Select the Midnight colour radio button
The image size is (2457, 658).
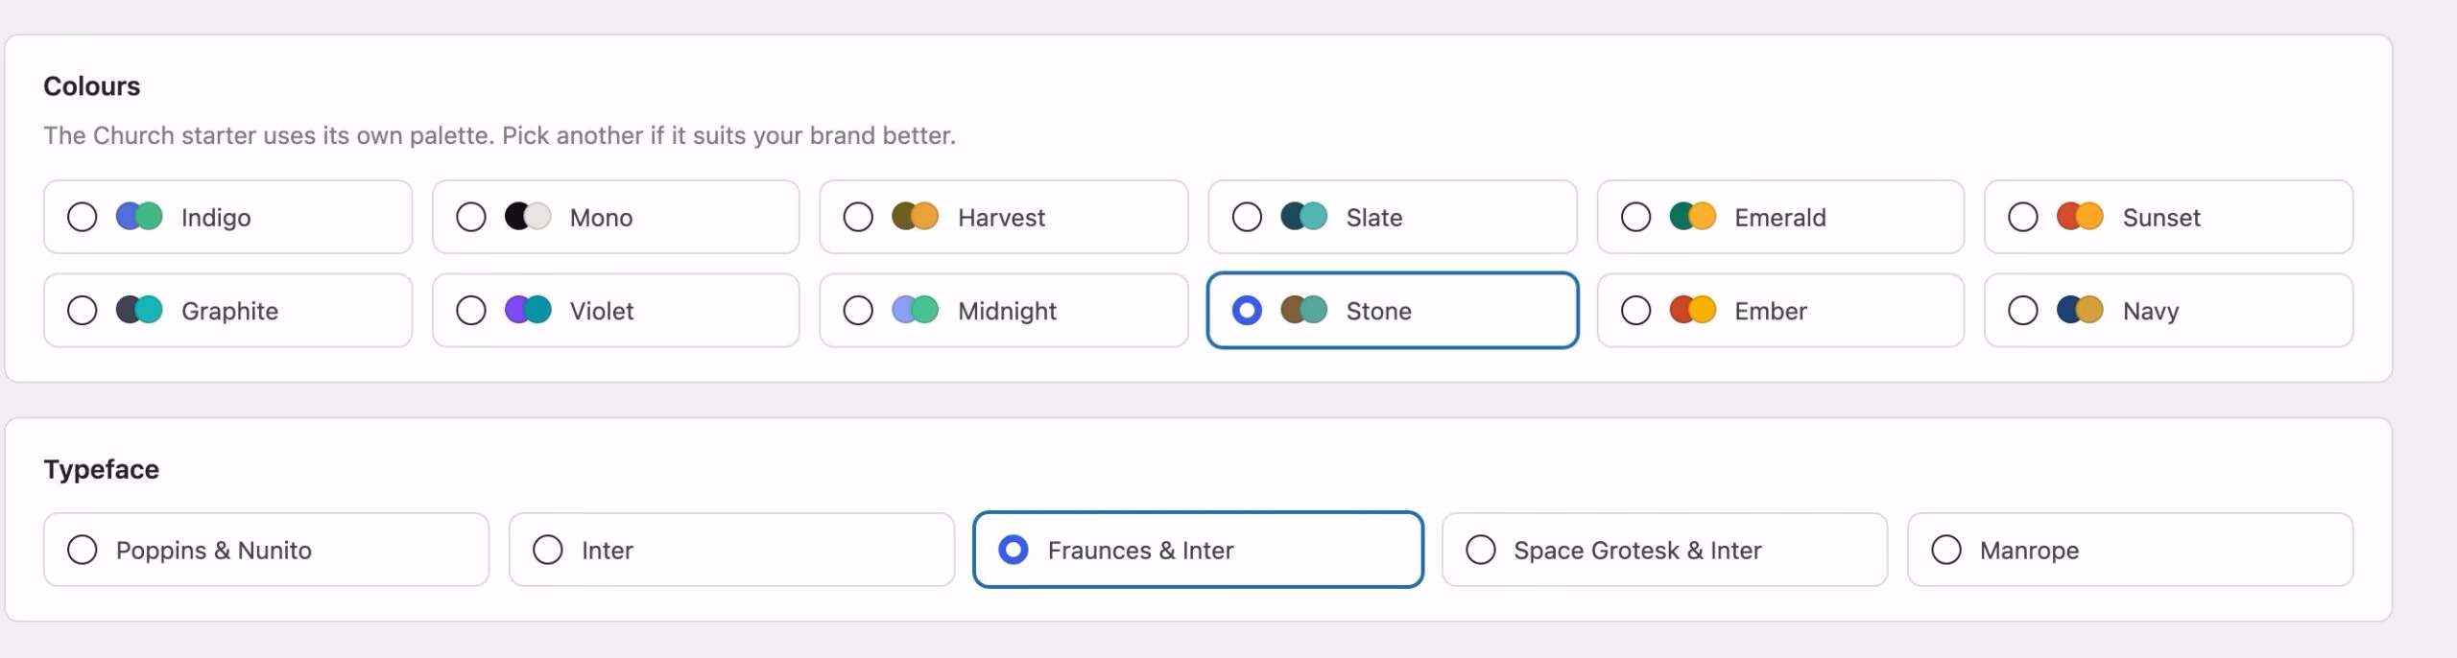point(858,311)
